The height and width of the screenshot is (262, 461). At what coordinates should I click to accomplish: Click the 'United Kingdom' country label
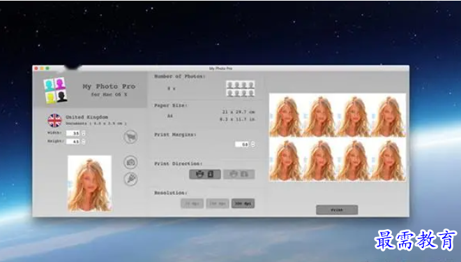point(86,117)
